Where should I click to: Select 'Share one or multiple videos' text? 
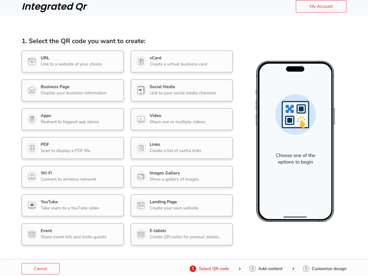177,122
